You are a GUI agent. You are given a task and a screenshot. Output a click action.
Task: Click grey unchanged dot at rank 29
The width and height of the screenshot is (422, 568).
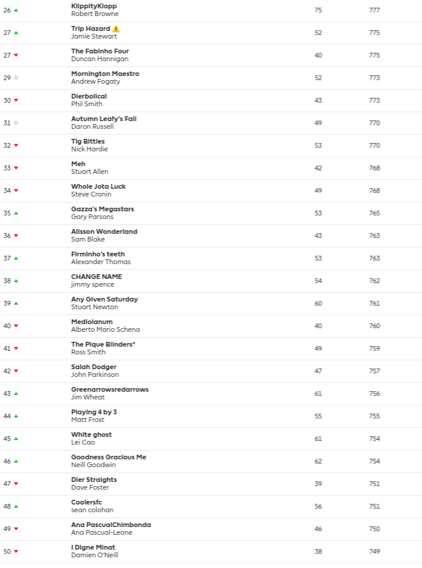16,78
